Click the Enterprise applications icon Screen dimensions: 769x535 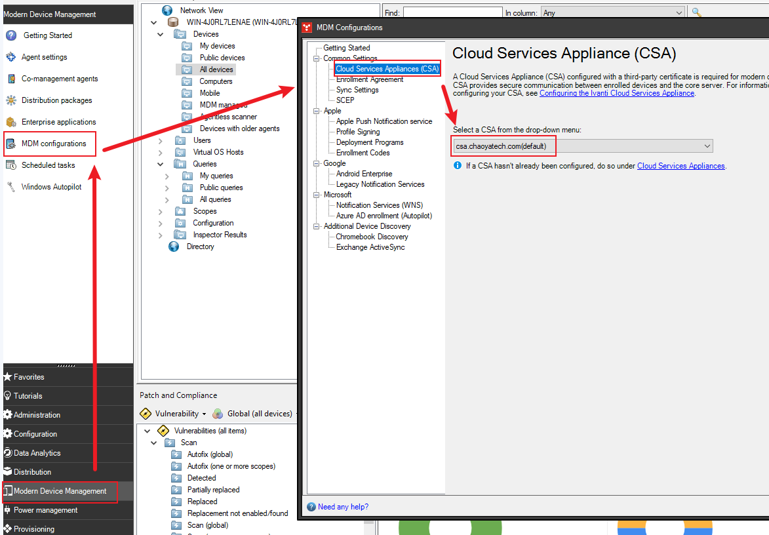[x=10, y=122]
